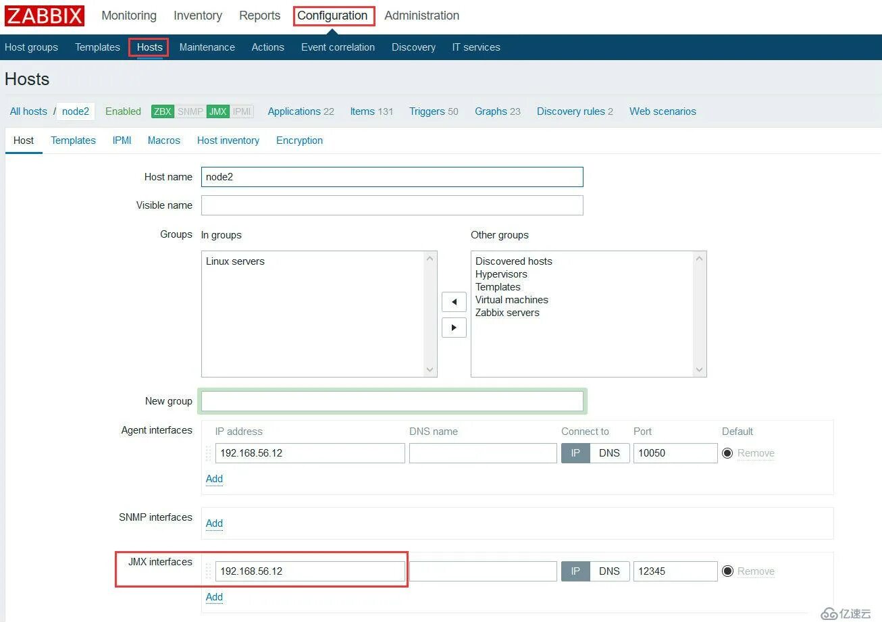This screenshot has height=622, width=882.
Task: Move group left with arrow button
Action: point(454,302)
